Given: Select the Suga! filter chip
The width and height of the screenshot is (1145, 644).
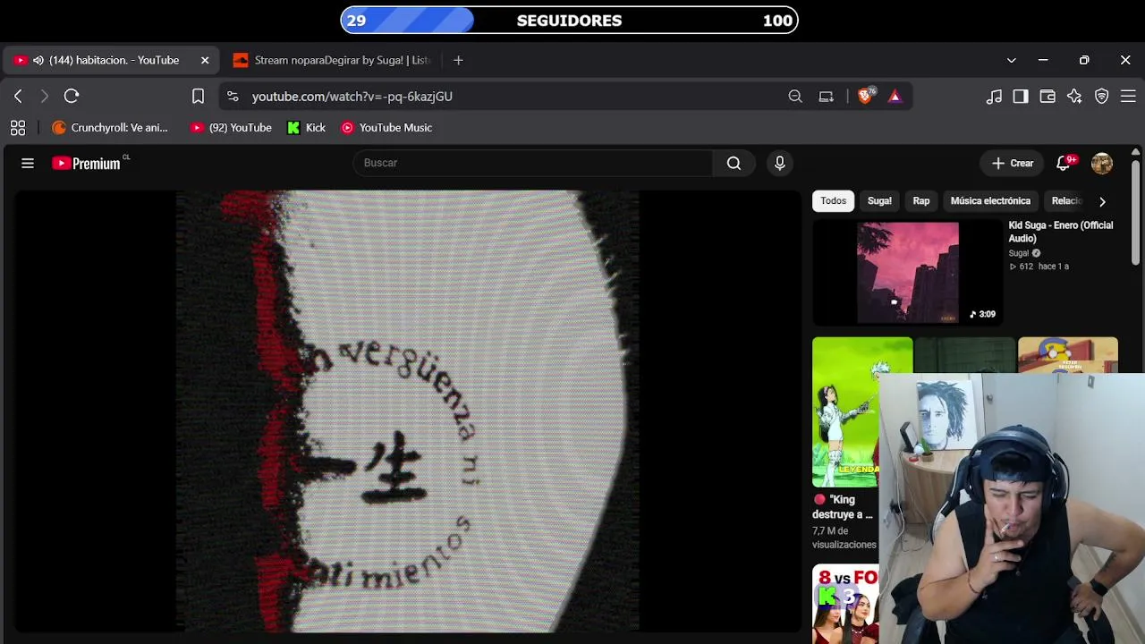Looking at the screenshot, I should (x=879, y=201).
